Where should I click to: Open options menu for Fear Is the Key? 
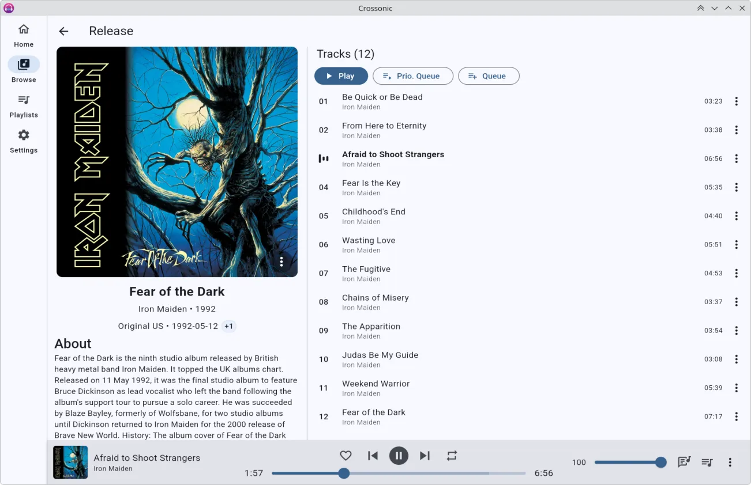coord(736,187)
